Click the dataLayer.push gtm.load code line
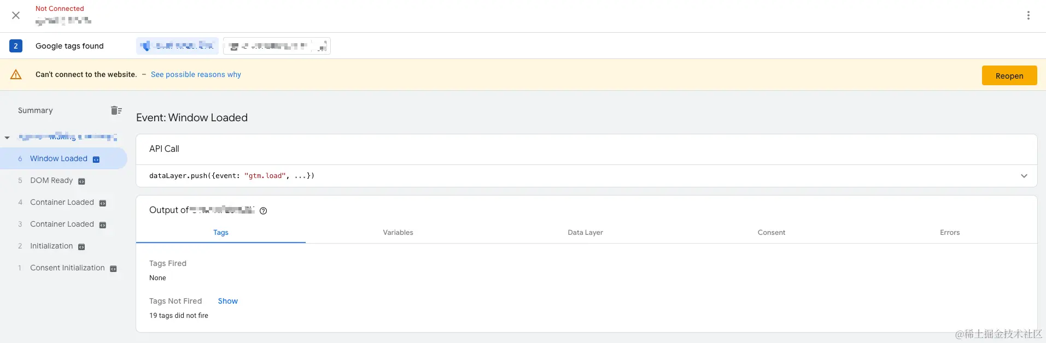The width and height of the screenshot is (1046, 343). click(x=232, y=176)
